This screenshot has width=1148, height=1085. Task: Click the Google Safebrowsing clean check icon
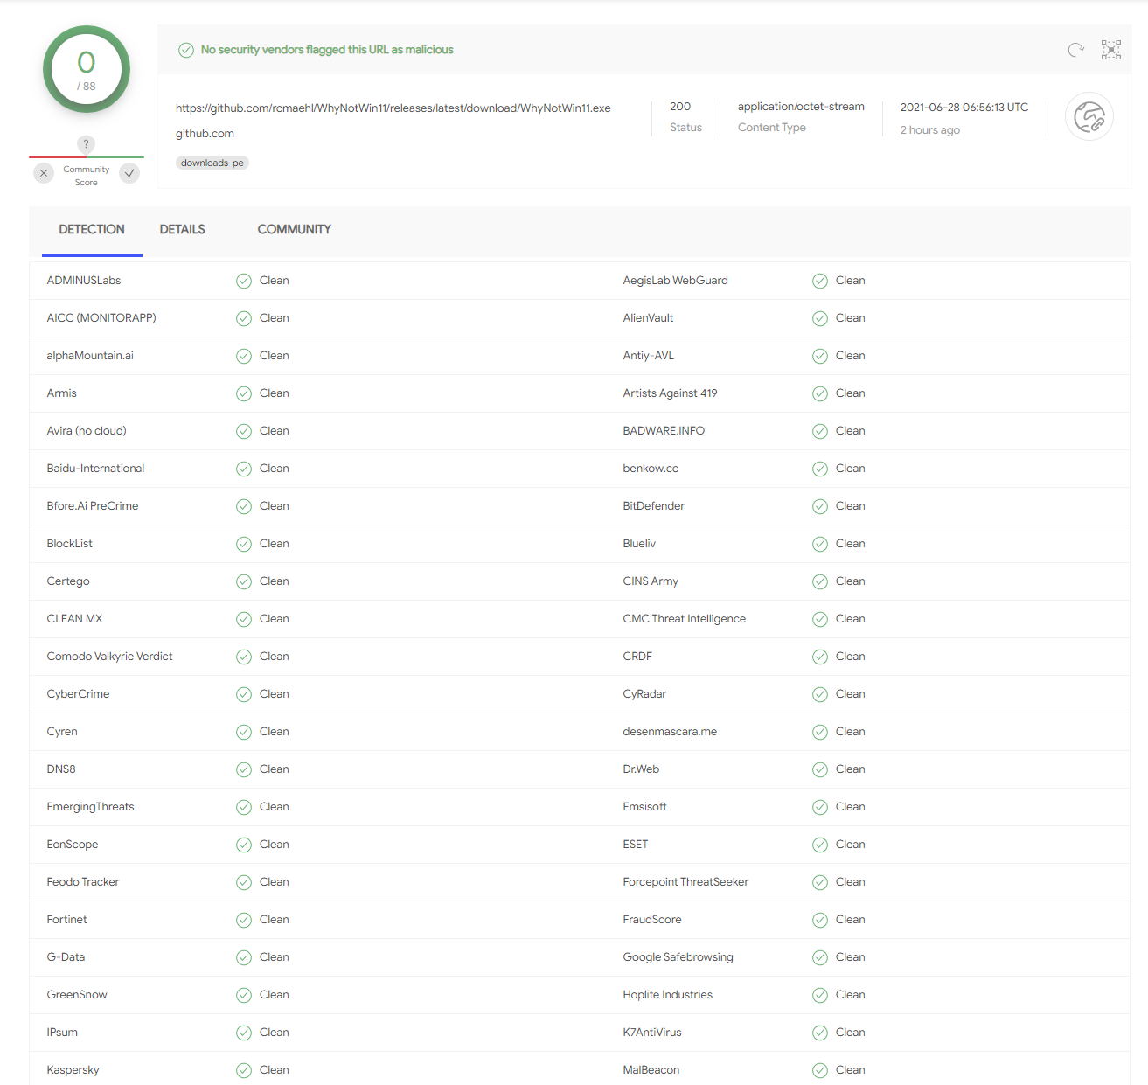pyautogui.click(x=820, y=957)
